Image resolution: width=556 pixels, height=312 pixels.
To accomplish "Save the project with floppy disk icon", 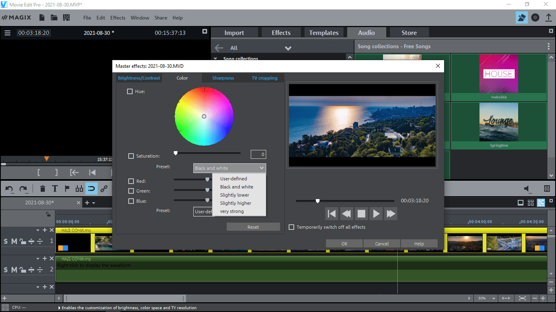I will pyautogui.click(x=66, y=17).
